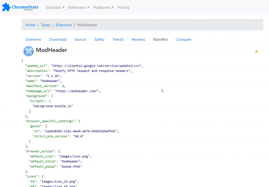Switch to the Trends tab

click(x=118, y=39)
